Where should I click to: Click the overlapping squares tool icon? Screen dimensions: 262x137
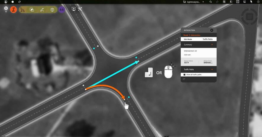point(32,9)
